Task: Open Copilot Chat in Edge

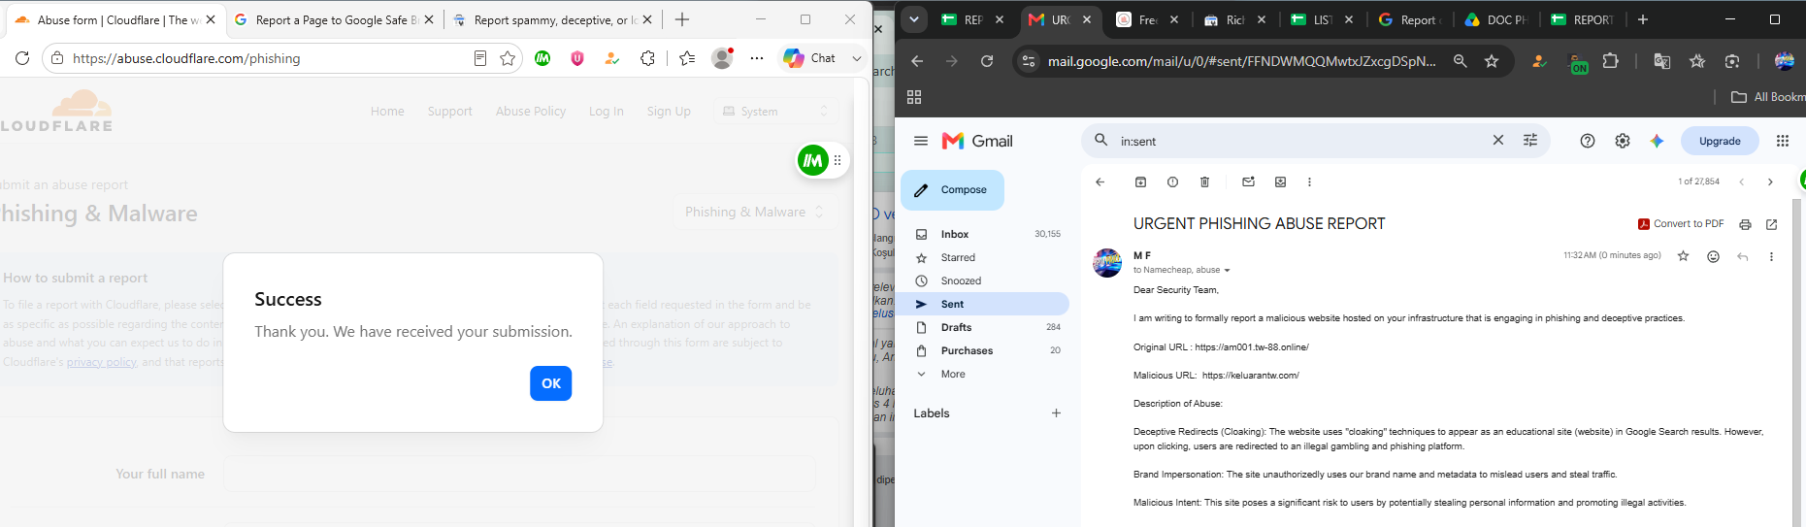Action: [810, 58]
